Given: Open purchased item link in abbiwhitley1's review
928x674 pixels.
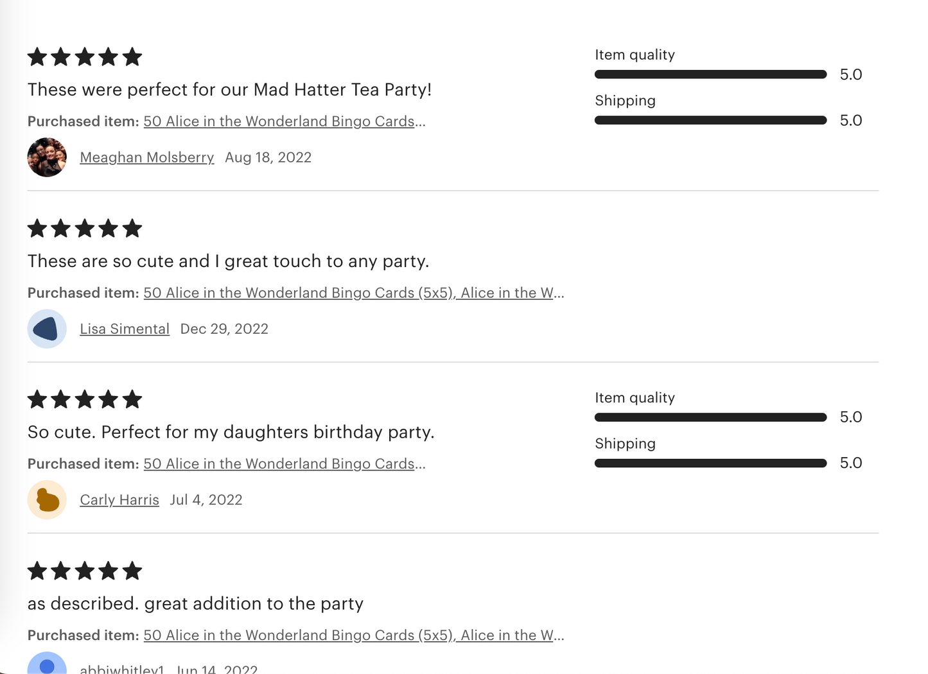Looking at the screenshot, I should pyautogui.click(x=353, y=635).
